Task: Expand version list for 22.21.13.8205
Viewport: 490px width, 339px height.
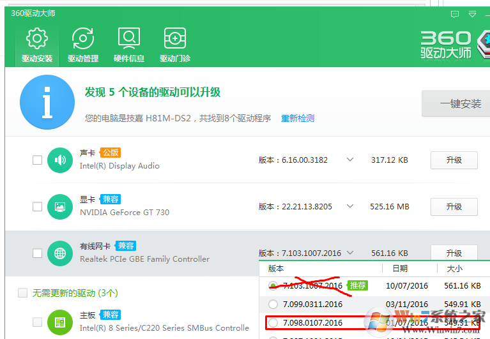Action: (x=350, y=206)
